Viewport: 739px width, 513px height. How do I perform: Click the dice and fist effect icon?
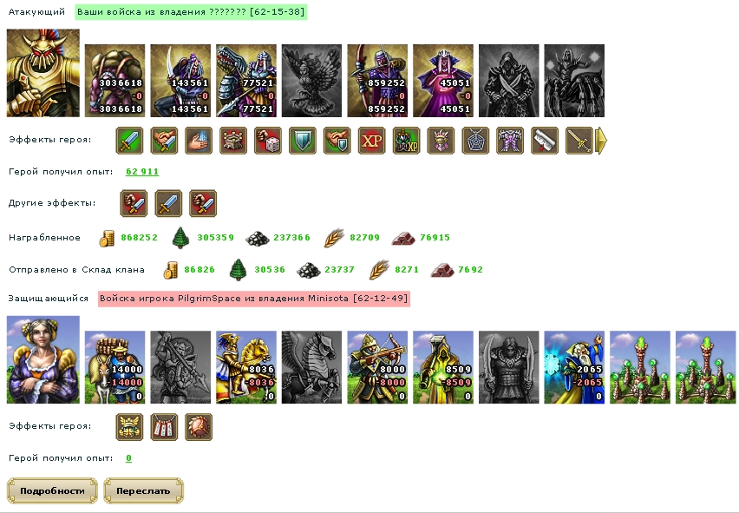268,141
